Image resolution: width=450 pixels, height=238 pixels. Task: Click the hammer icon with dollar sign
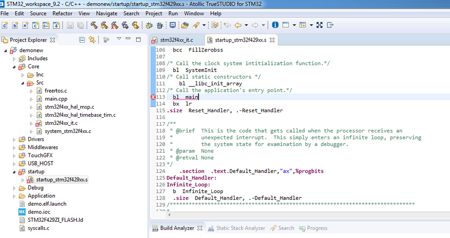(135, 25)
